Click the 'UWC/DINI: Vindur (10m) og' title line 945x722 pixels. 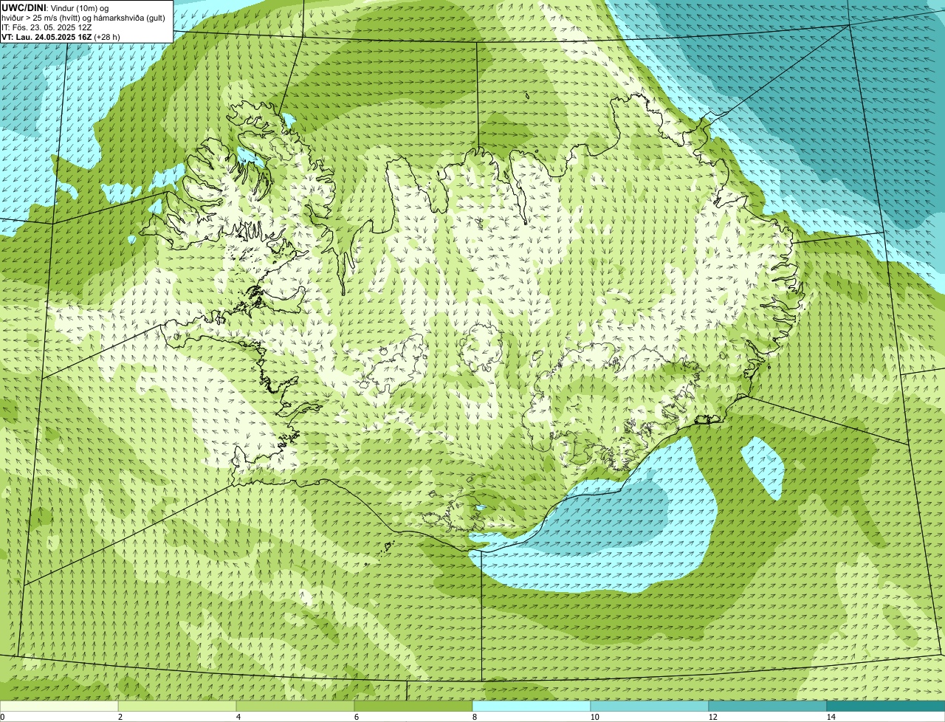point(55,8)
